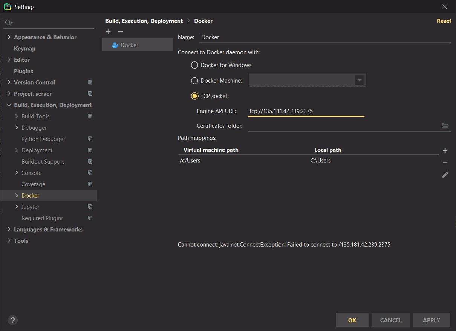456x331 pixels.
Task: Click the project-level icon next to Version Control
Action: tap(90, 82)
